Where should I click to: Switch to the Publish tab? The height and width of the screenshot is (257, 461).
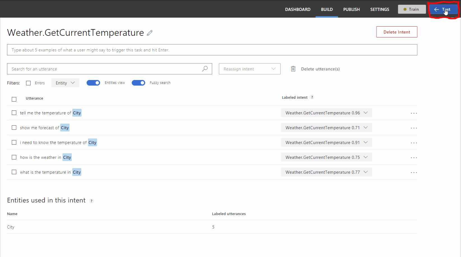point(351,9)
